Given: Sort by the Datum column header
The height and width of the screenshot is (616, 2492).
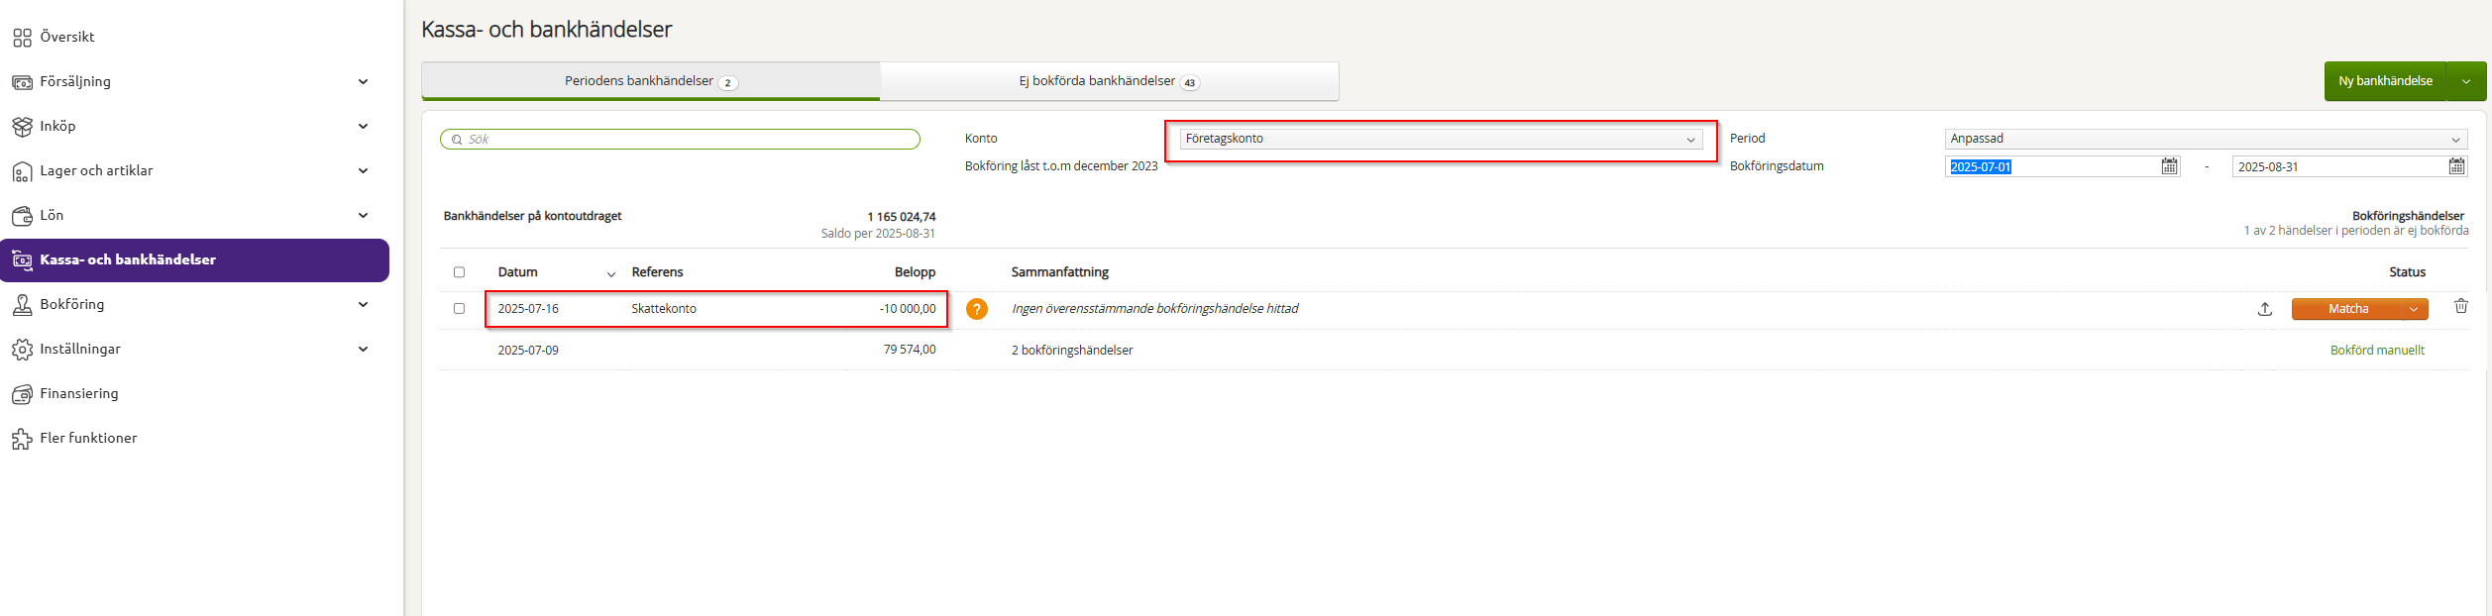Looking at the screenshot, I should coord(517,272).
